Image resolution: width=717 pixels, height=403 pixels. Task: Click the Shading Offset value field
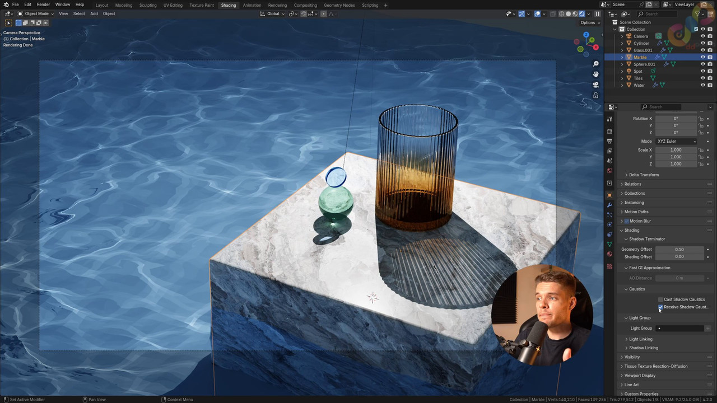click(x=679, y=257)
